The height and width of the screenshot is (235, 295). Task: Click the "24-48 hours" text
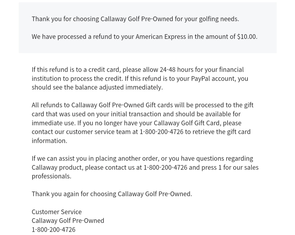pyautogui.click(x=176, y=70)
